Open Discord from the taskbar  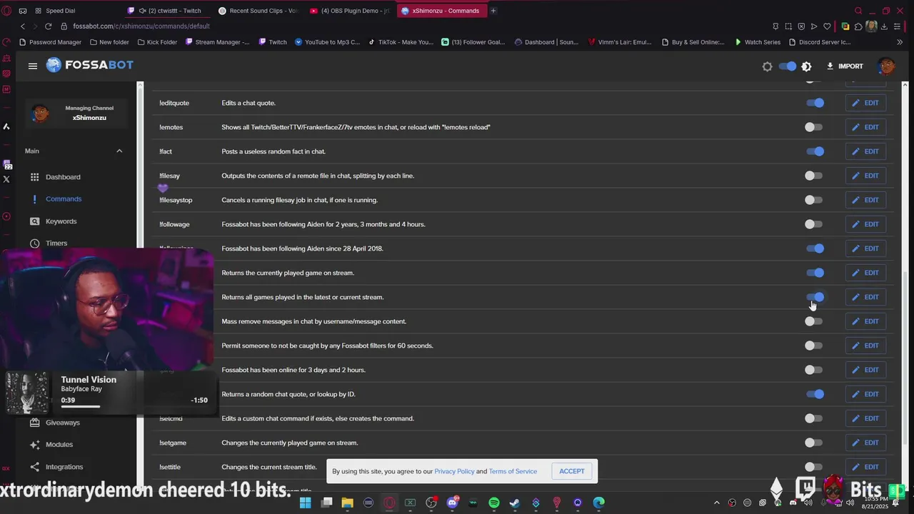(x=452, y=503)
